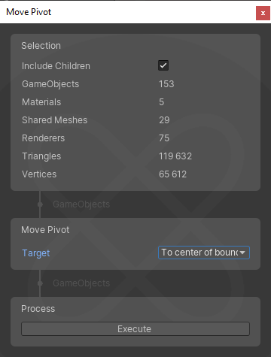Select the GameObjects label above Process panel
Image resolution: width=271 pixels, height=357 pixels.
tap(81, 283)
